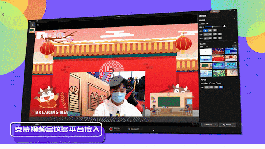Collapse the background section using its chevron
This screenshot has height=149, width=265.
(235, 43)
